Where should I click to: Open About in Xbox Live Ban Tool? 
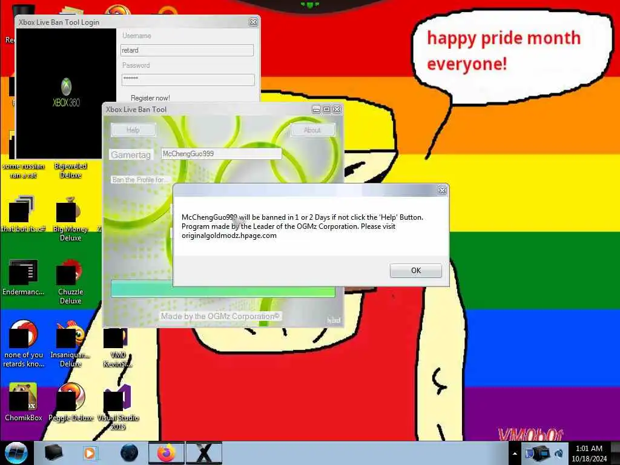click(312, 130)
